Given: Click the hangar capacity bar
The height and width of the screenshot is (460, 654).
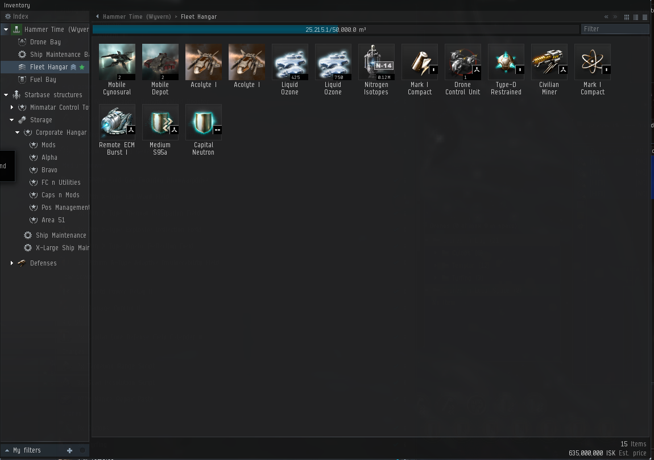Looking at the screenshot, I should (336, 30).
